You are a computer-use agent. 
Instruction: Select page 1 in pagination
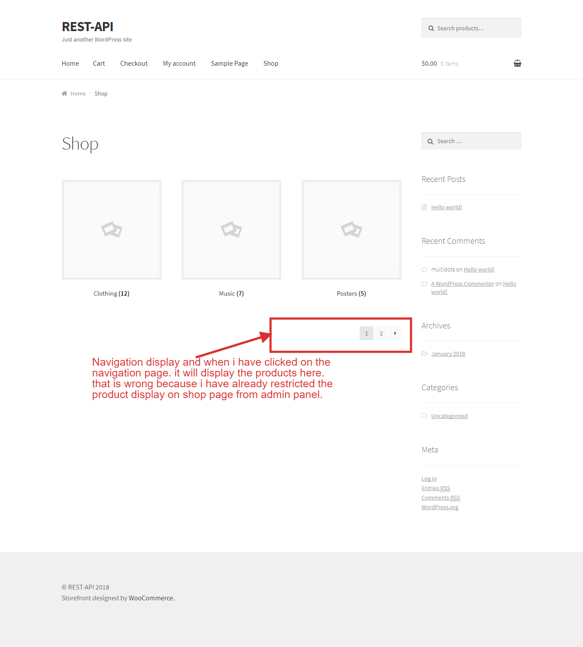tap(366, 333)
